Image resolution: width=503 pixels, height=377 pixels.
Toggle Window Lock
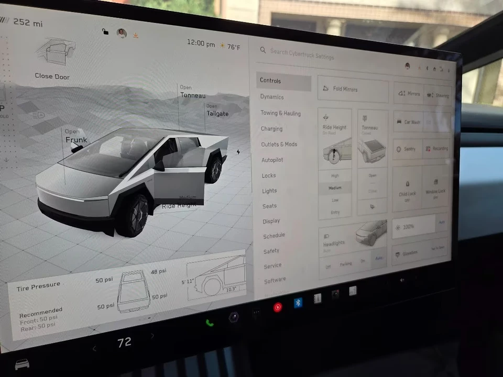[435, 187]
